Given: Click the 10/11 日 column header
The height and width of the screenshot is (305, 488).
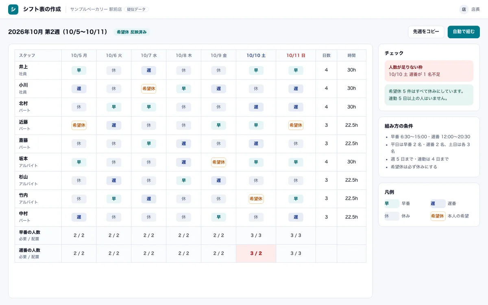Looking at the screenshot, I should pyautogui.click(x=296, y=55).
